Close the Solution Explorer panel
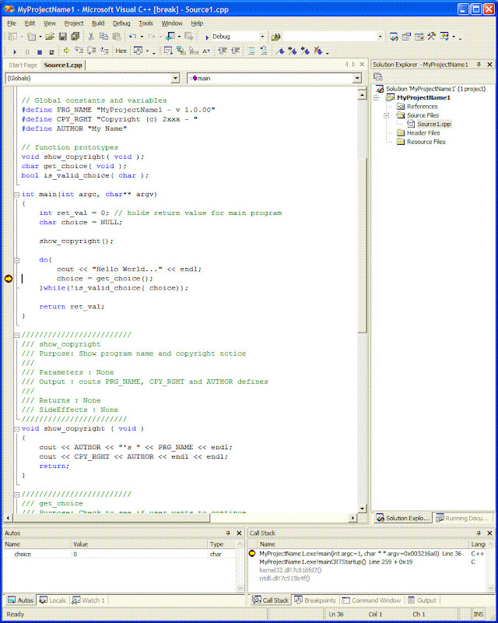498x623 pixels. (x=489, y=65)
